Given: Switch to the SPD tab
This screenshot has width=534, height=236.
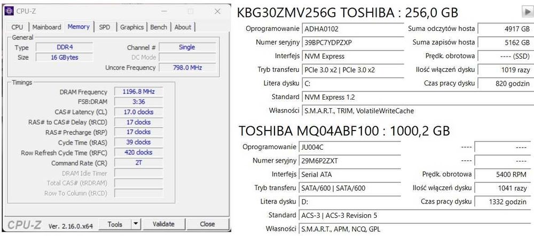Looking at the screenshot, I should 105,27.
